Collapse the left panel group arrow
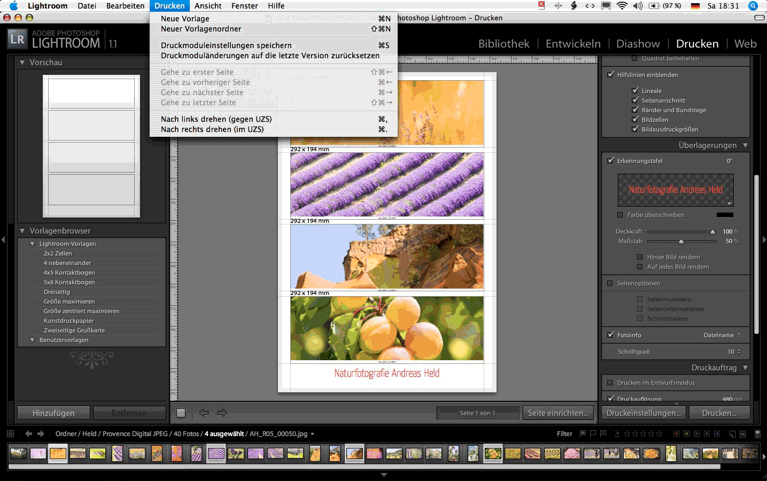Viewport: 767px width, 481px height. [3, 240]
